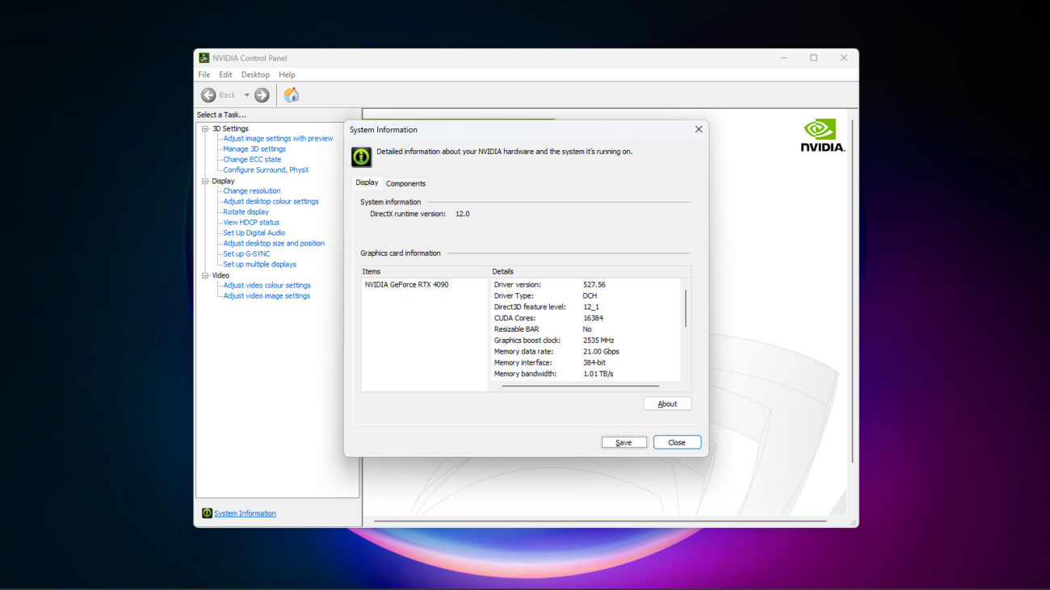1050x590 pixels.
Task: Close the System Information dialog
Action: coord(677,441)
